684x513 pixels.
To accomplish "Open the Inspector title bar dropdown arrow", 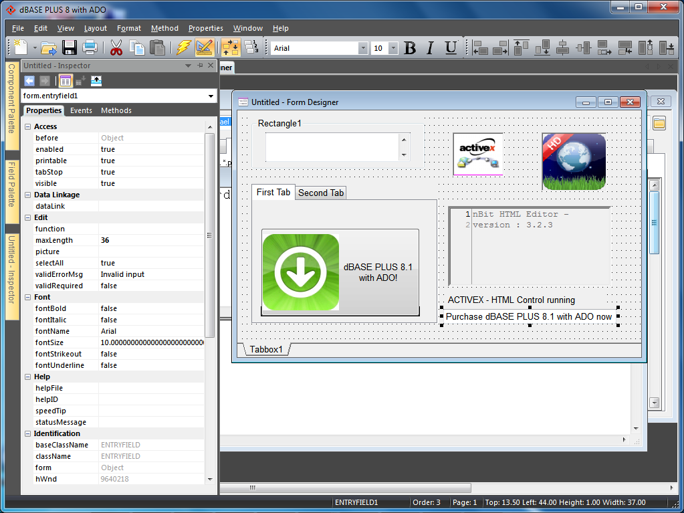I will 189,66.
